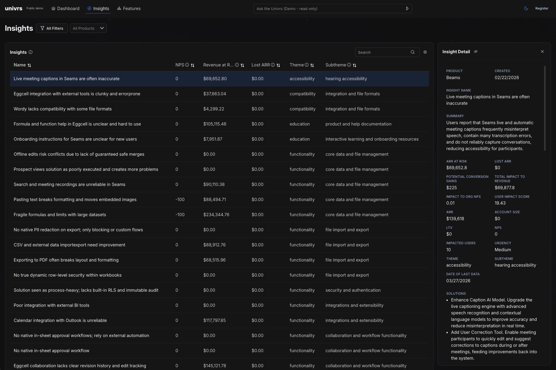
Task: Click 'interactive learning and onboarding resources' cell
Action: tap(372, 139)
